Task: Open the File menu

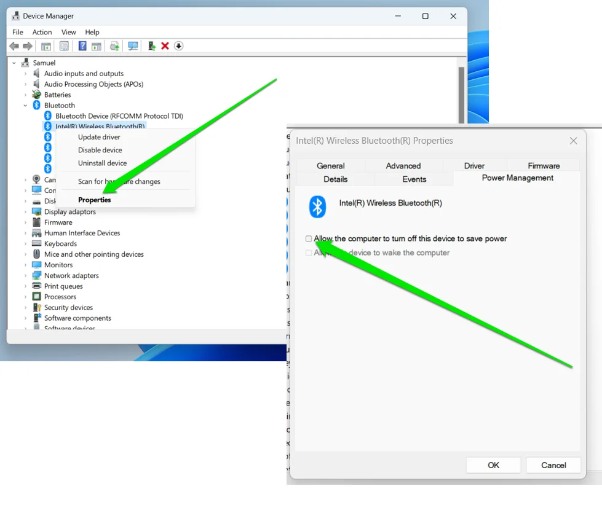Action: pos(18,32)
